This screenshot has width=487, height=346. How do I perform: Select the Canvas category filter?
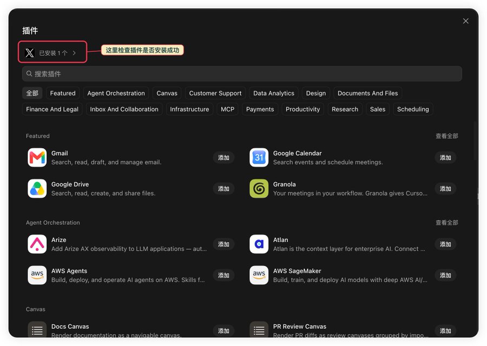click(167, 93)
